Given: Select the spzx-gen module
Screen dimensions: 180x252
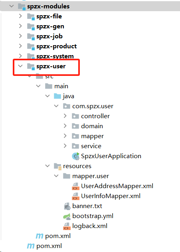Looking at the screenshot, I should [x=50, y=26].
